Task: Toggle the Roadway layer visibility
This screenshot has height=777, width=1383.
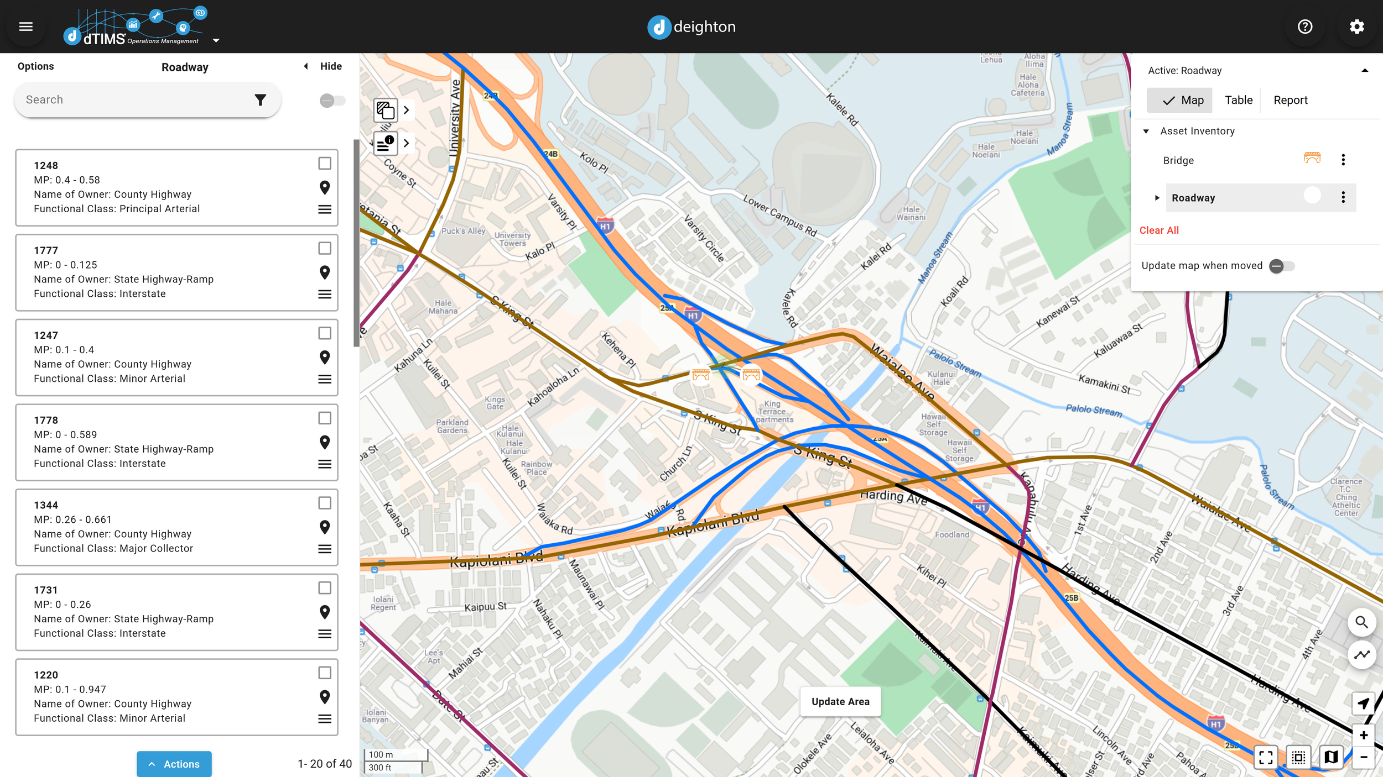Action: click(1313, 195)
